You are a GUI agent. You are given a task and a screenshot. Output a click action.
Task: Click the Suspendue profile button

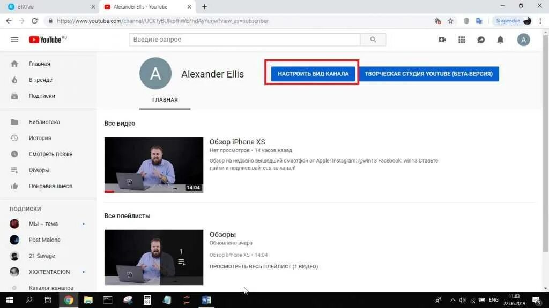click(513, 21)
